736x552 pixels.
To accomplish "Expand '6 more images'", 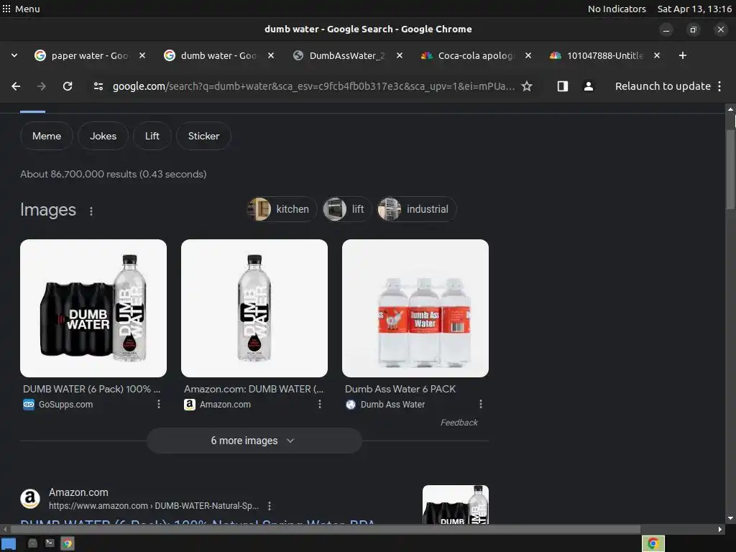I will click(254, 441).
